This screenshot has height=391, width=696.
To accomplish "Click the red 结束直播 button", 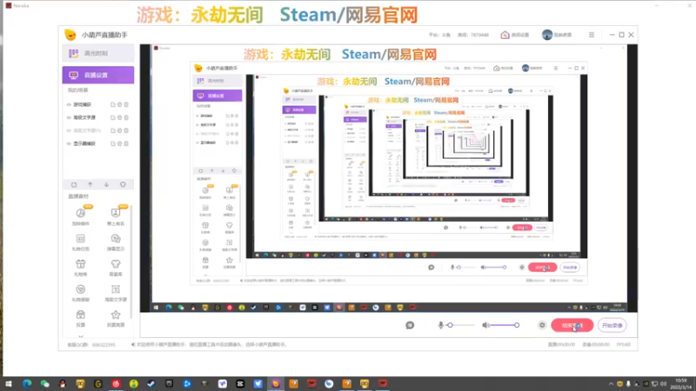I will pyautogui.click(x=572, y=325).
